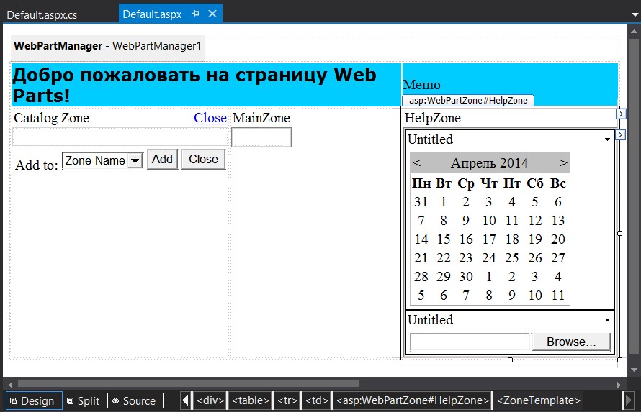The width and height of the screenshot is (641, 412).
Task: Click the bottom-middle resize handle of HelpZone
Action: [x=510, y=360]
